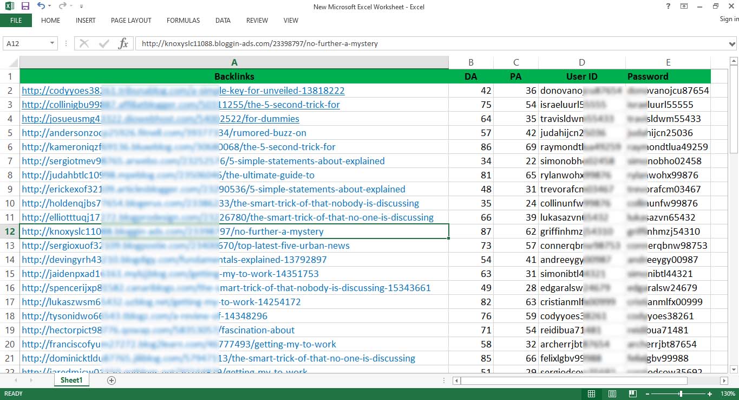The image size is (739, 400).
Task: Click the Sign in link
Action: point(729,19)
